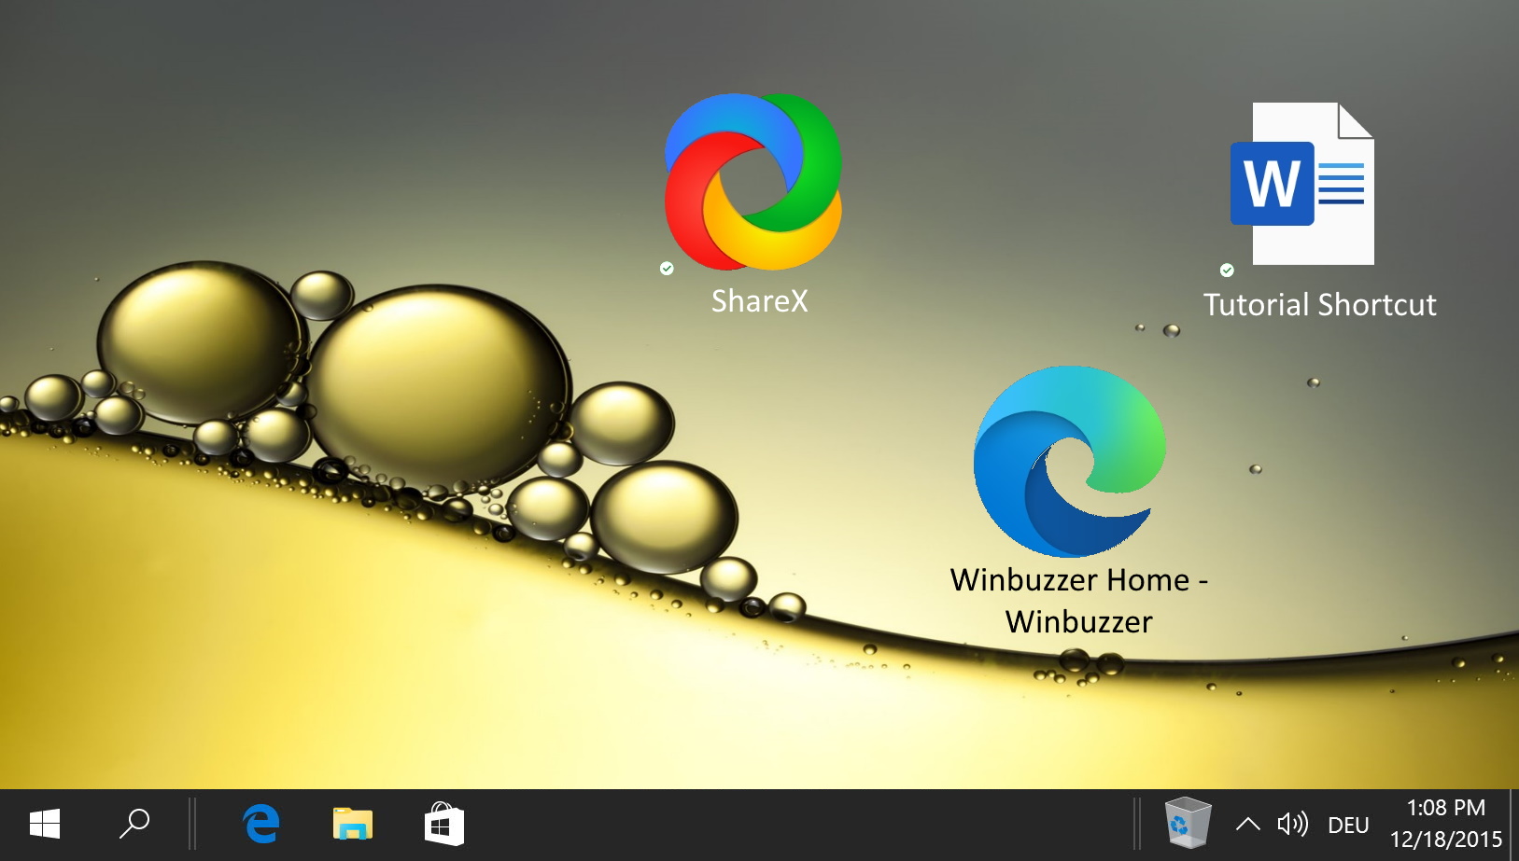The width and height of the screenshot is (1519, 861).
Task: Open File Explorer from taskbar
Action: pos(353,825)
